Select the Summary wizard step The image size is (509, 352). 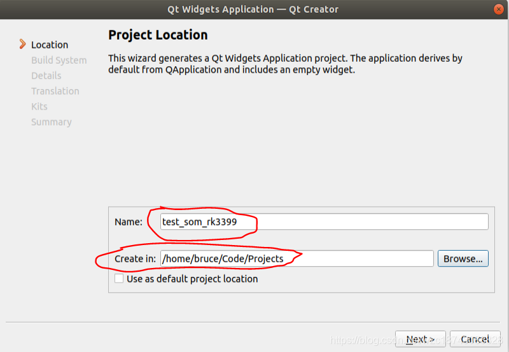52,122
